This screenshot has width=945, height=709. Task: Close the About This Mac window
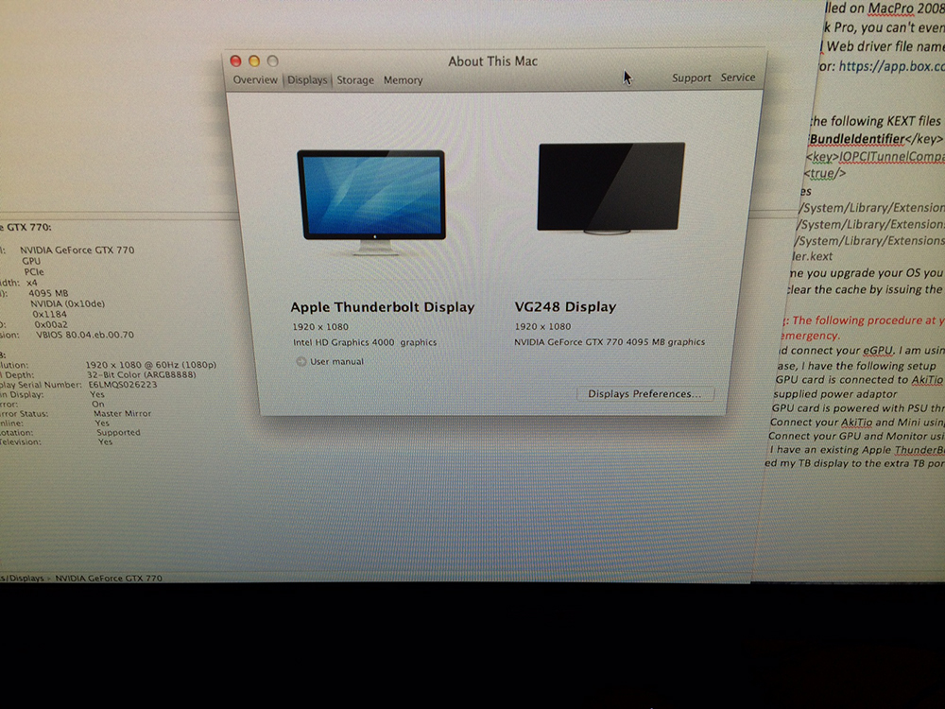point(235,61)
